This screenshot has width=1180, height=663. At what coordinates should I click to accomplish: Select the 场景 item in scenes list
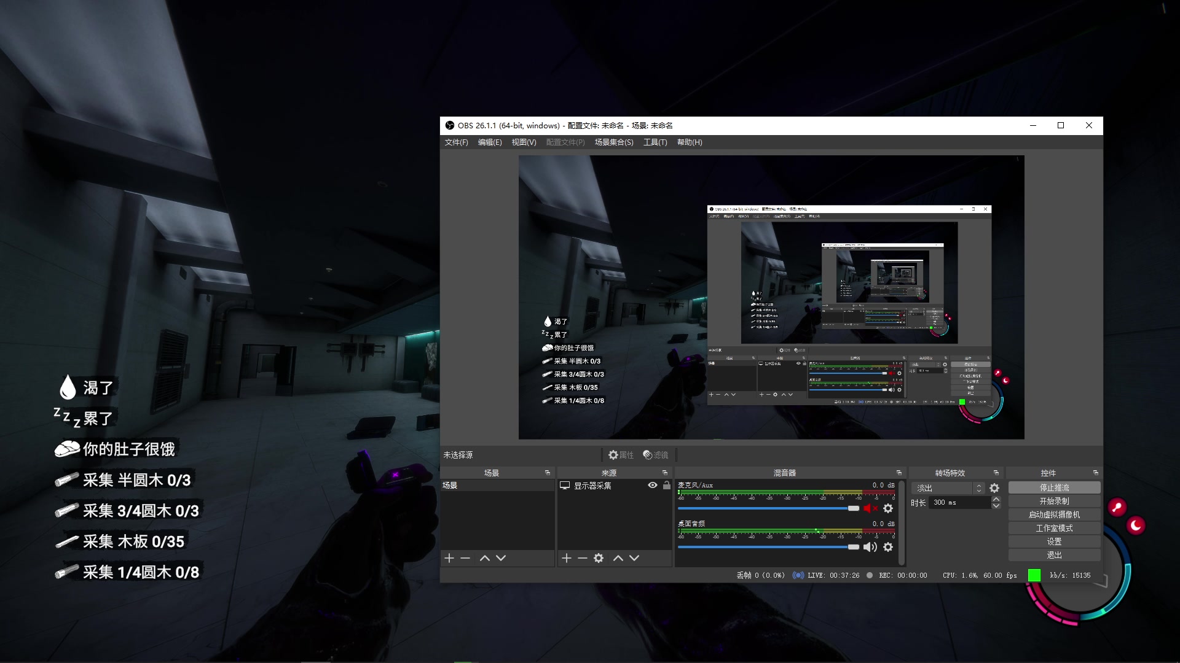(x=497, y=486)
